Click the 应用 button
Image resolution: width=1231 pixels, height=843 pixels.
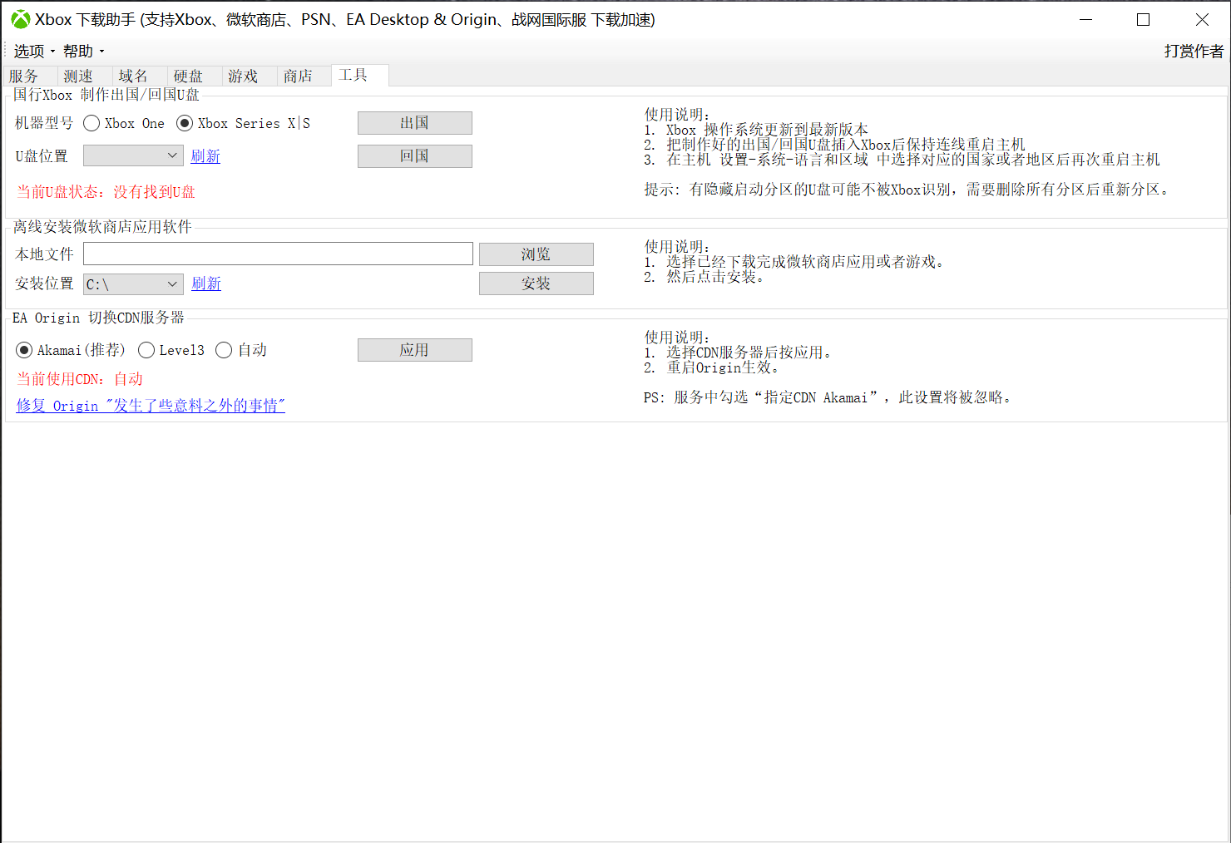[x=414, y=350]
